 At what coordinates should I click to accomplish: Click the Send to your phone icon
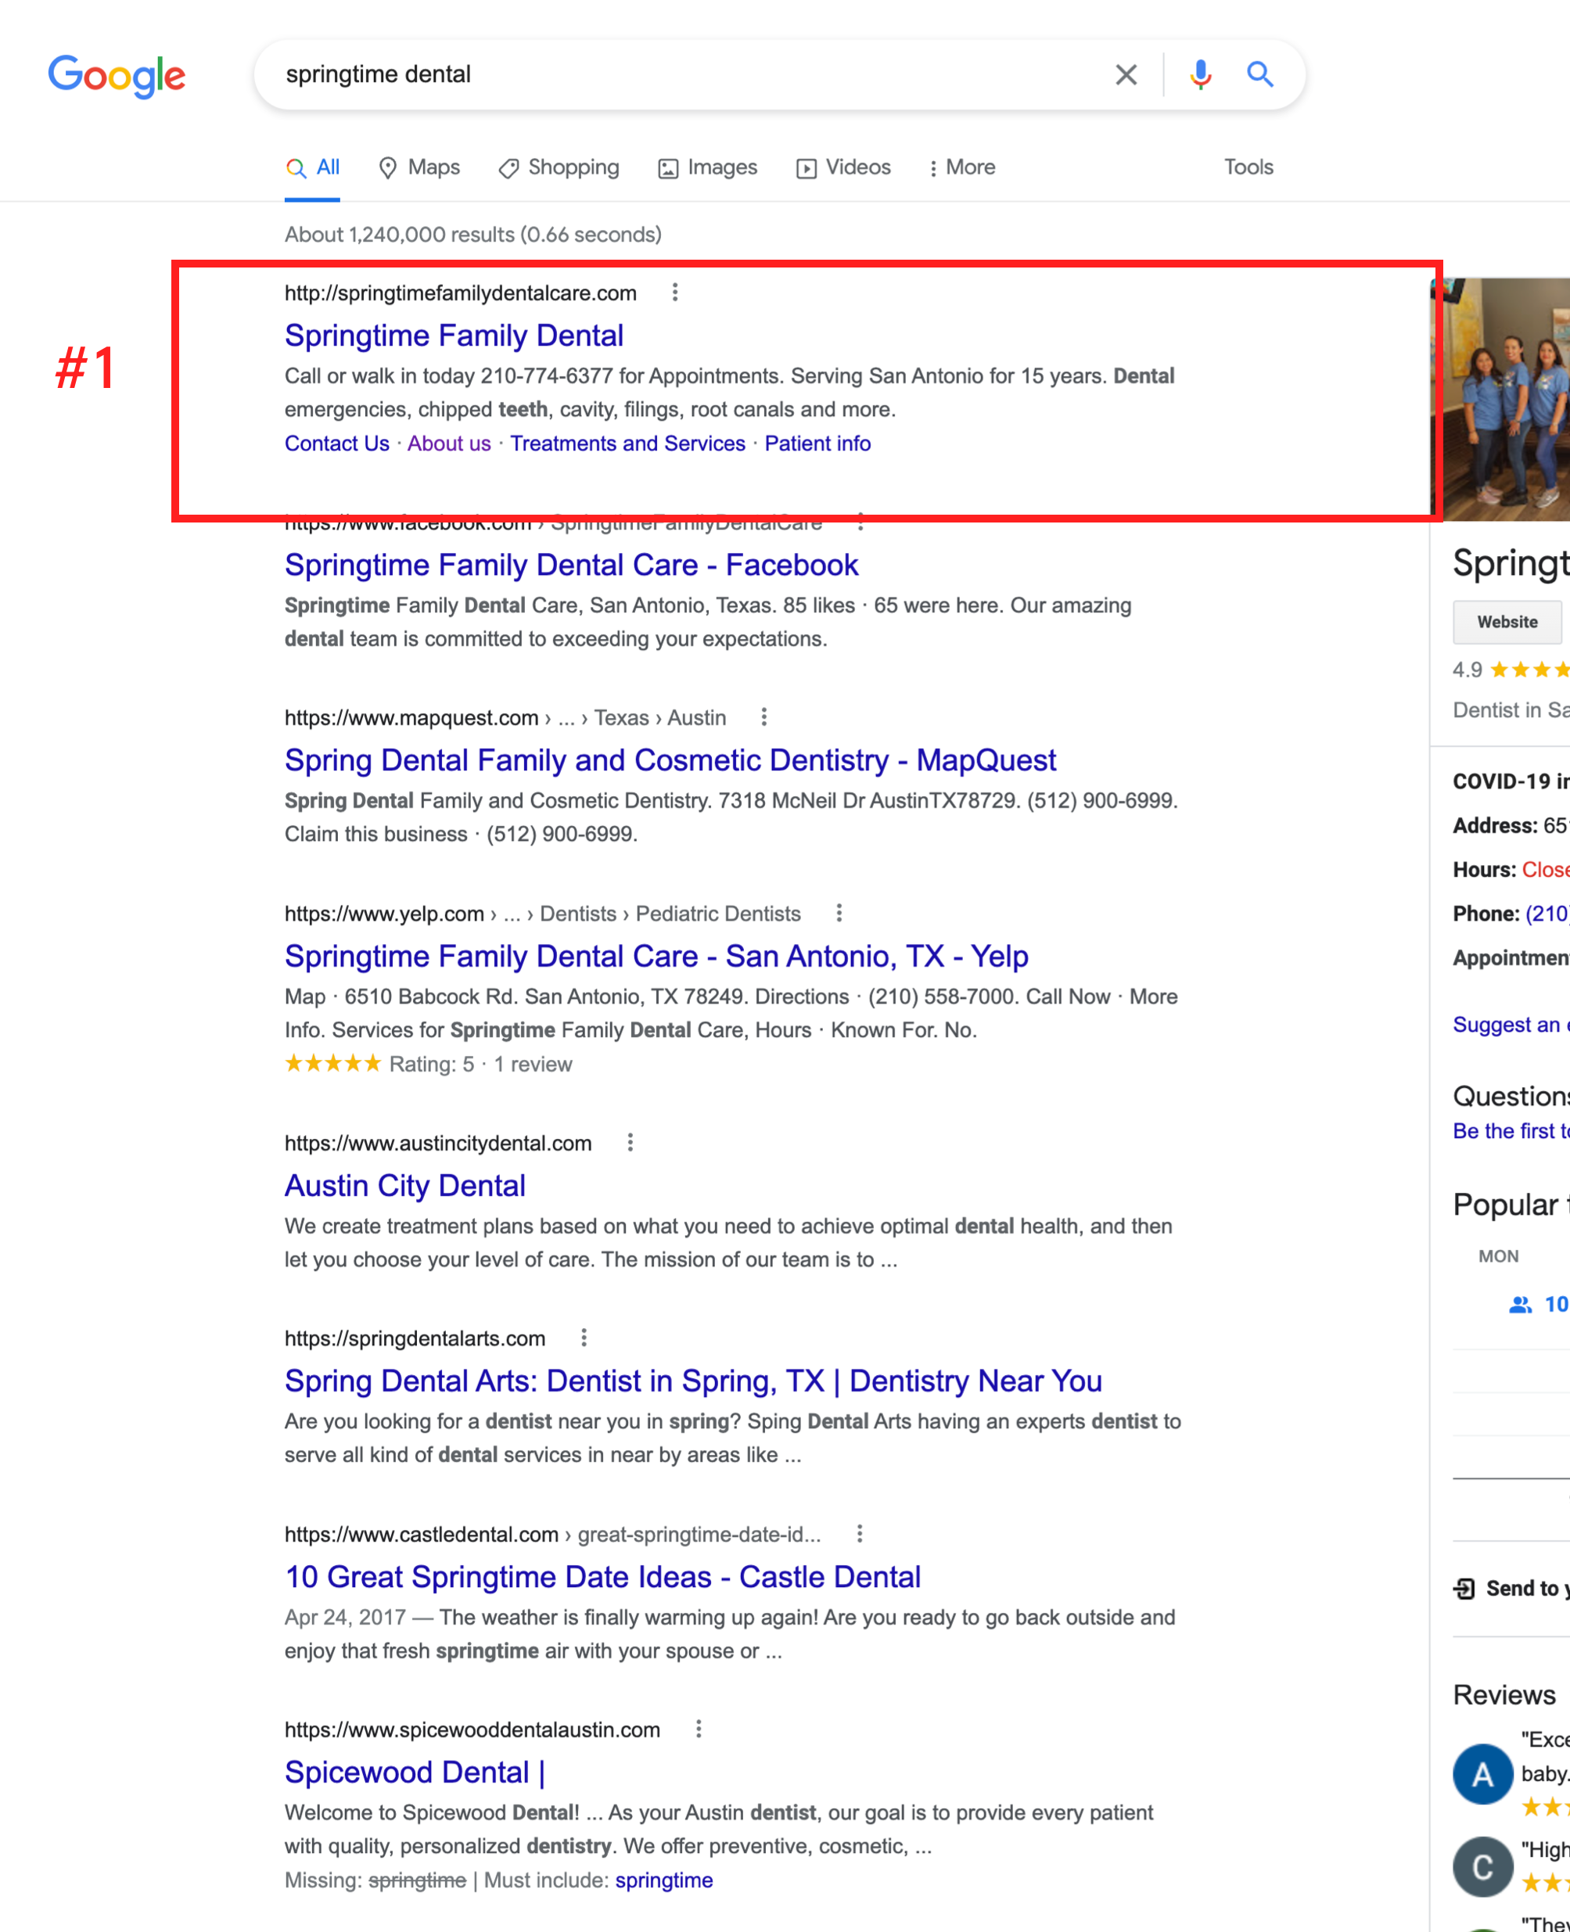[1464, 1589]
